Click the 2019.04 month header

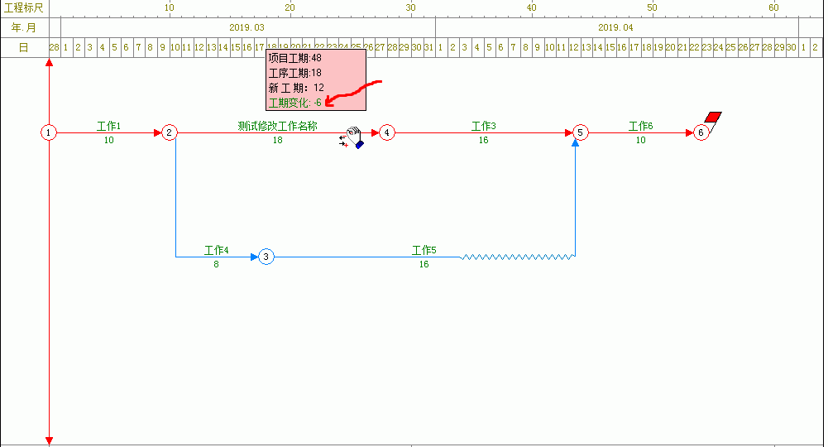click(615, 27)
